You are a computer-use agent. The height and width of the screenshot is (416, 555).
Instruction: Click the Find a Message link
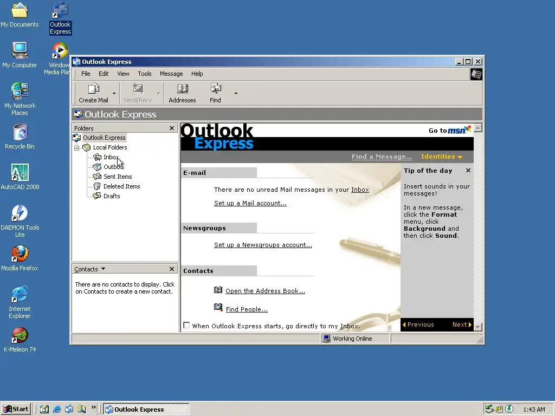(x=382, y=157)
